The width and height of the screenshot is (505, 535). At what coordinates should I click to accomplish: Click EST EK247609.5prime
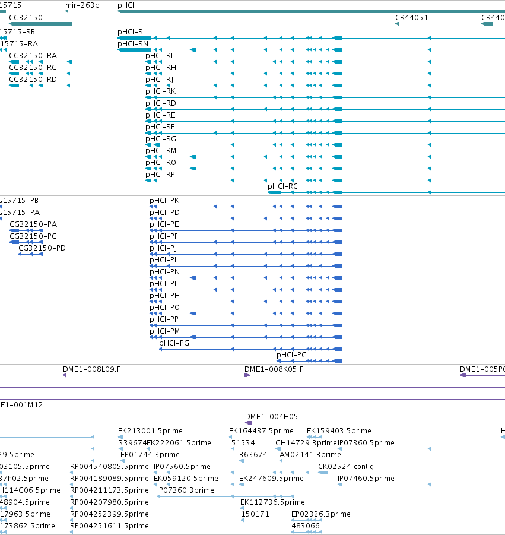(x=271, y=479)
